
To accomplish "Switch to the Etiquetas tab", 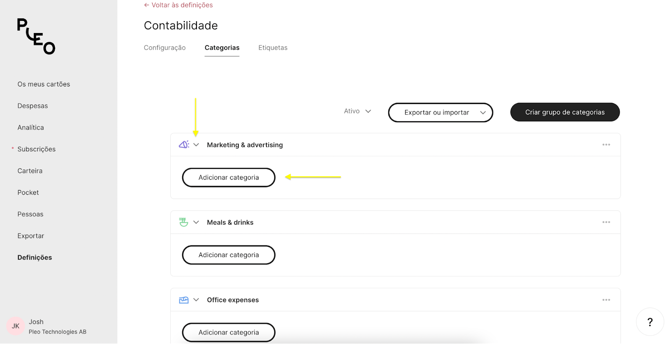I will pos(273,48).
